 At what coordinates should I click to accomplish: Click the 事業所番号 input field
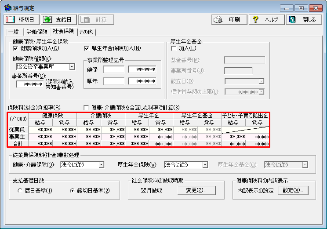click(x=29, y=84)
